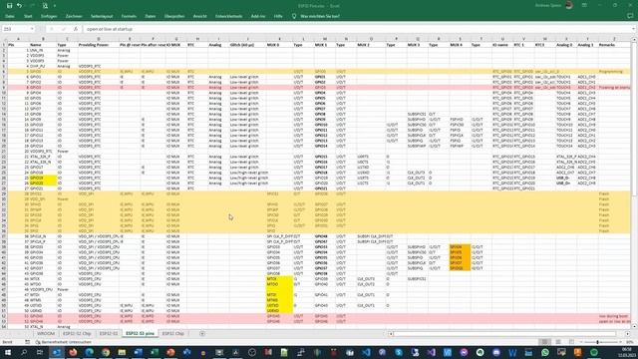Switch to Page Layout view in status bar
638x359 pixels.
(x=558, y=342)
